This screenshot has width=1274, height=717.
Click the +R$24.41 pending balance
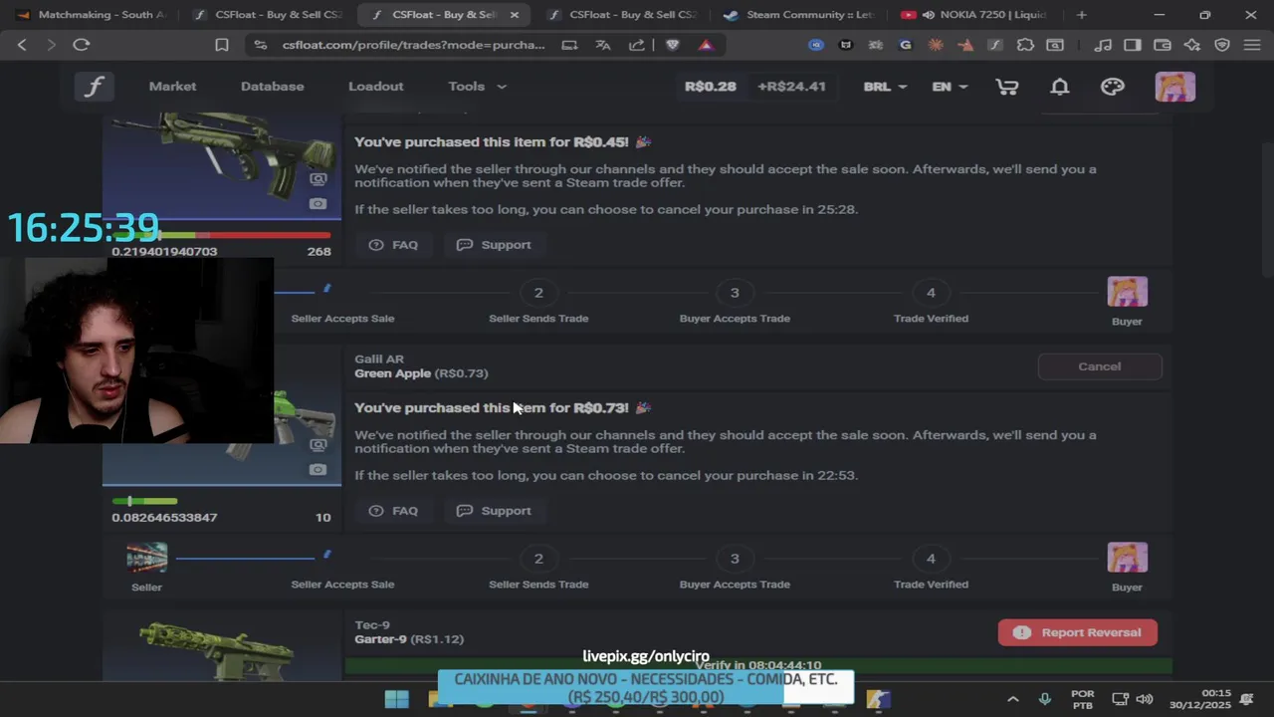pos(791,87)
